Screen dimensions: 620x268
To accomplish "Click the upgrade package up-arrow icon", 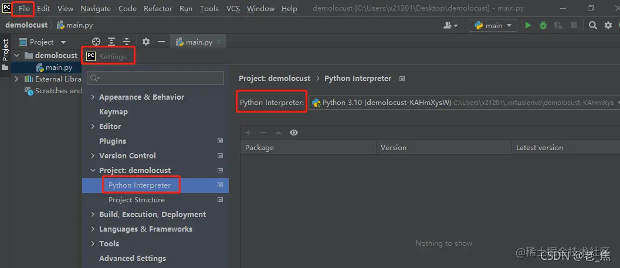I will (x=279, y=133).
